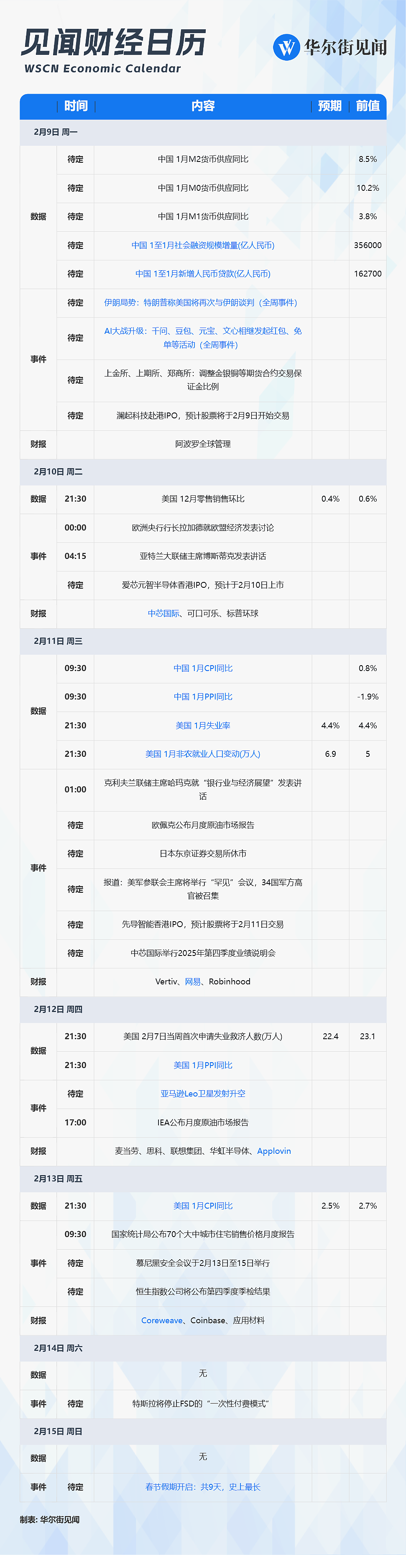Click the 恒生指数公司季检结果 entry
This screenshot has height=1555, width=406.
pos(203,1292)
